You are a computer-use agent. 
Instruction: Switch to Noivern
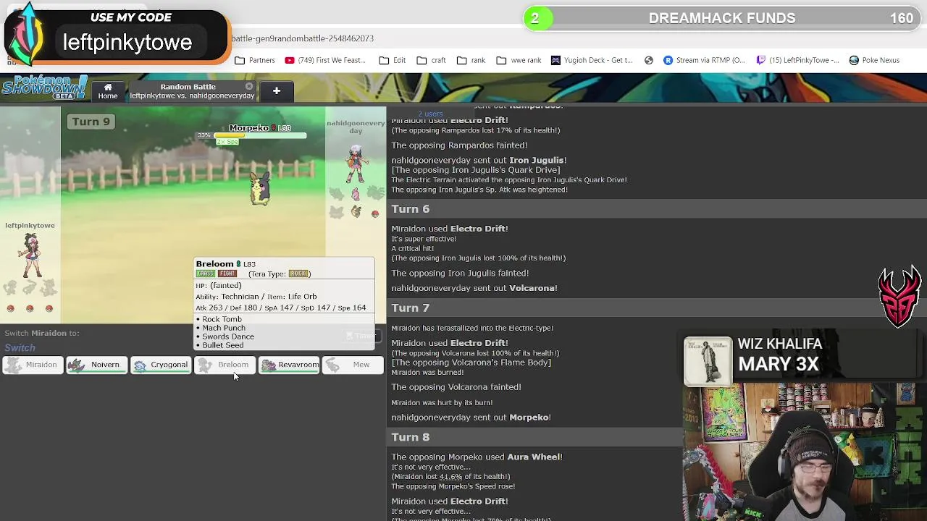pos(97,365)
